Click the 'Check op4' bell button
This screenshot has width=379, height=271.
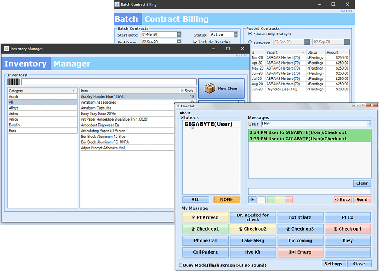pyautogui.click(x=348, y=229)
